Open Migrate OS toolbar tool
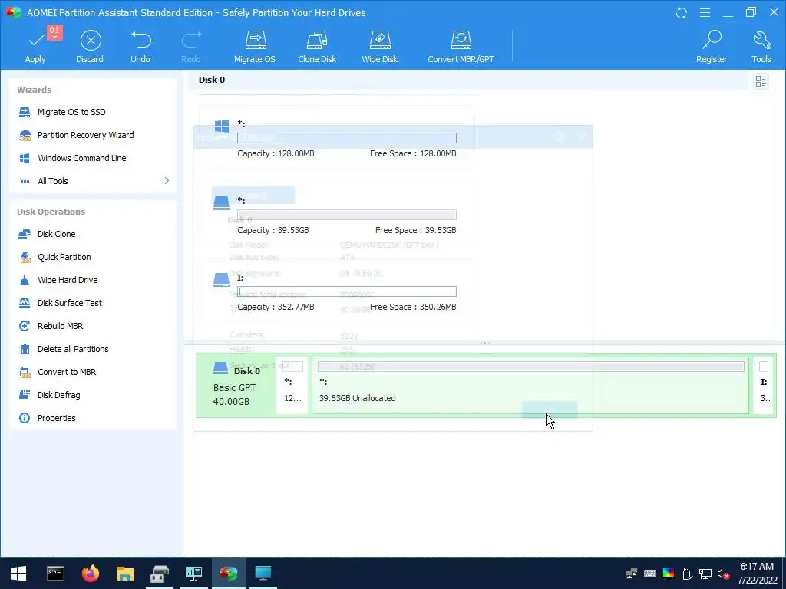The image size is (786, 589). 255,47
